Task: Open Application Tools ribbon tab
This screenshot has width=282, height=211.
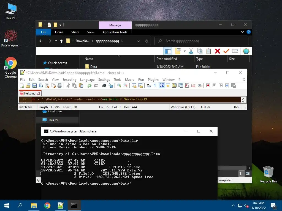Action: 115,32
